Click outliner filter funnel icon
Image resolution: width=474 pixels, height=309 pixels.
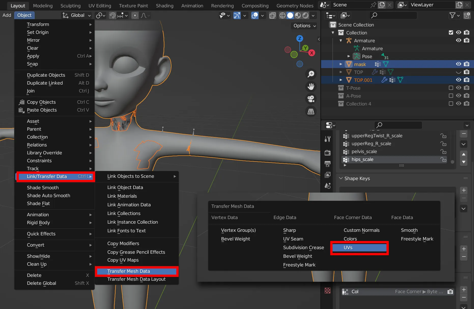click(452, 16)
